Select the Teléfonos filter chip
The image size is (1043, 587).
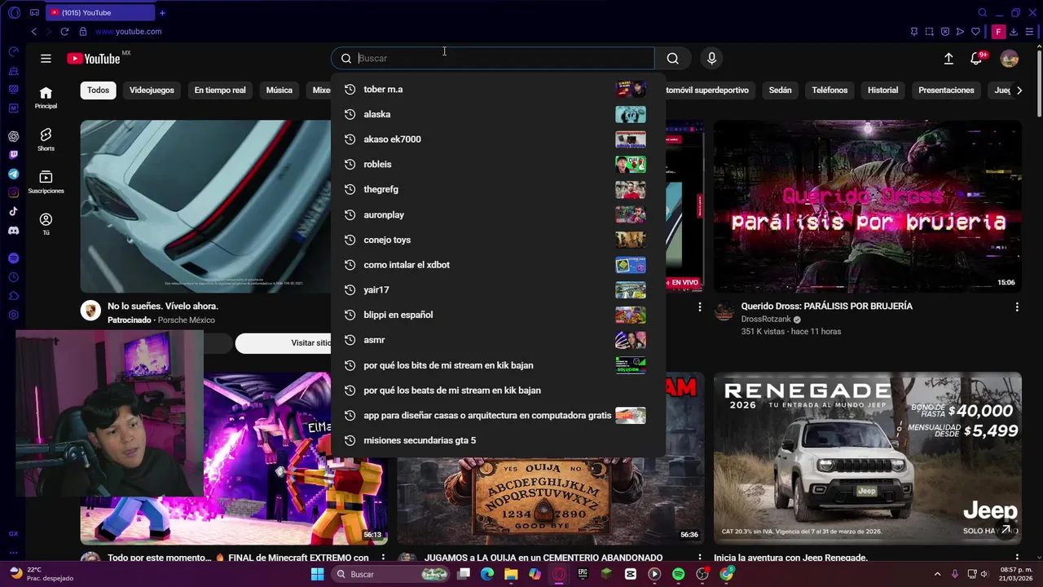coord(830,90)
